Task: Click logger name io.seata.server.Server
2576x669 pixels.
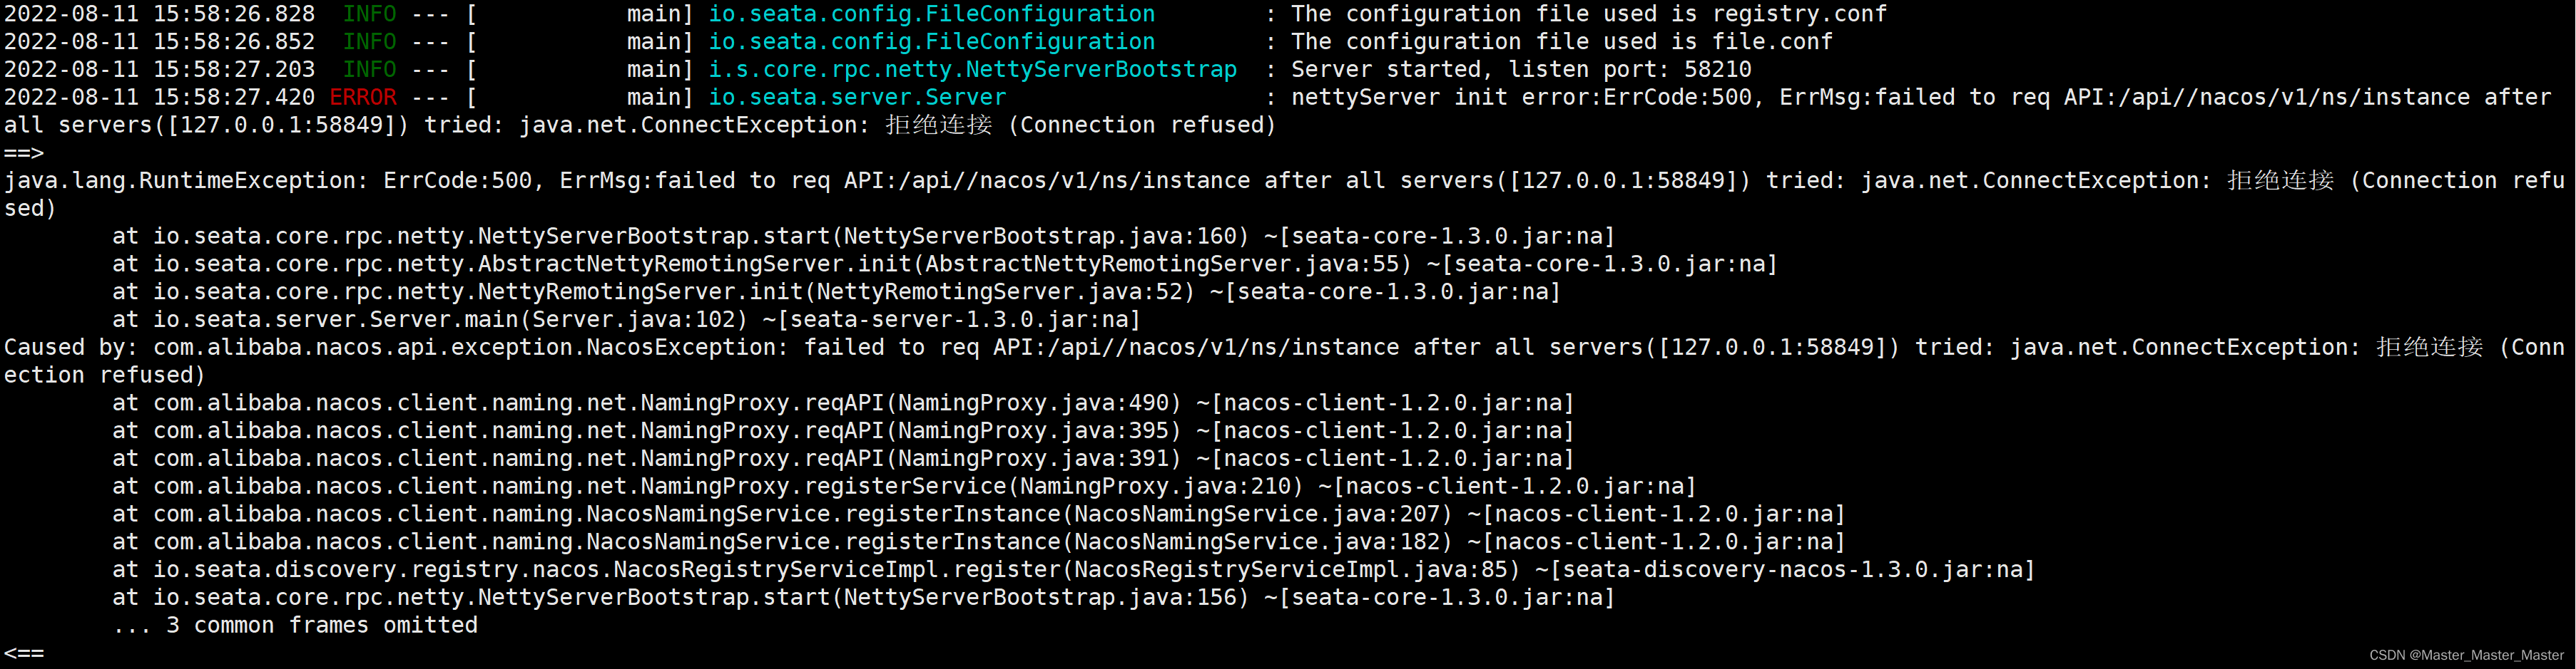Action: pyautogui.click(x=857, y=98)
